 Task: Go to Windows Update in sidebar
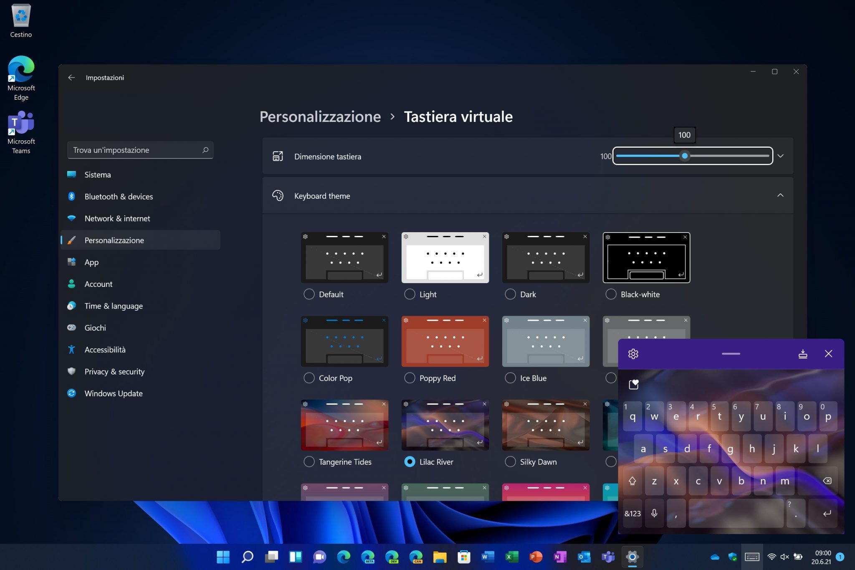click(x=113, y=393)
